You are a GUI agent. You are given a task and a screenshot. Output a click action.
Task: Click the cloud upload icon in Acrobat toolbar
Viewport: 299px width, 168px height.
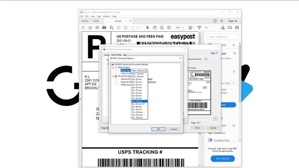(x=97, y=28)
